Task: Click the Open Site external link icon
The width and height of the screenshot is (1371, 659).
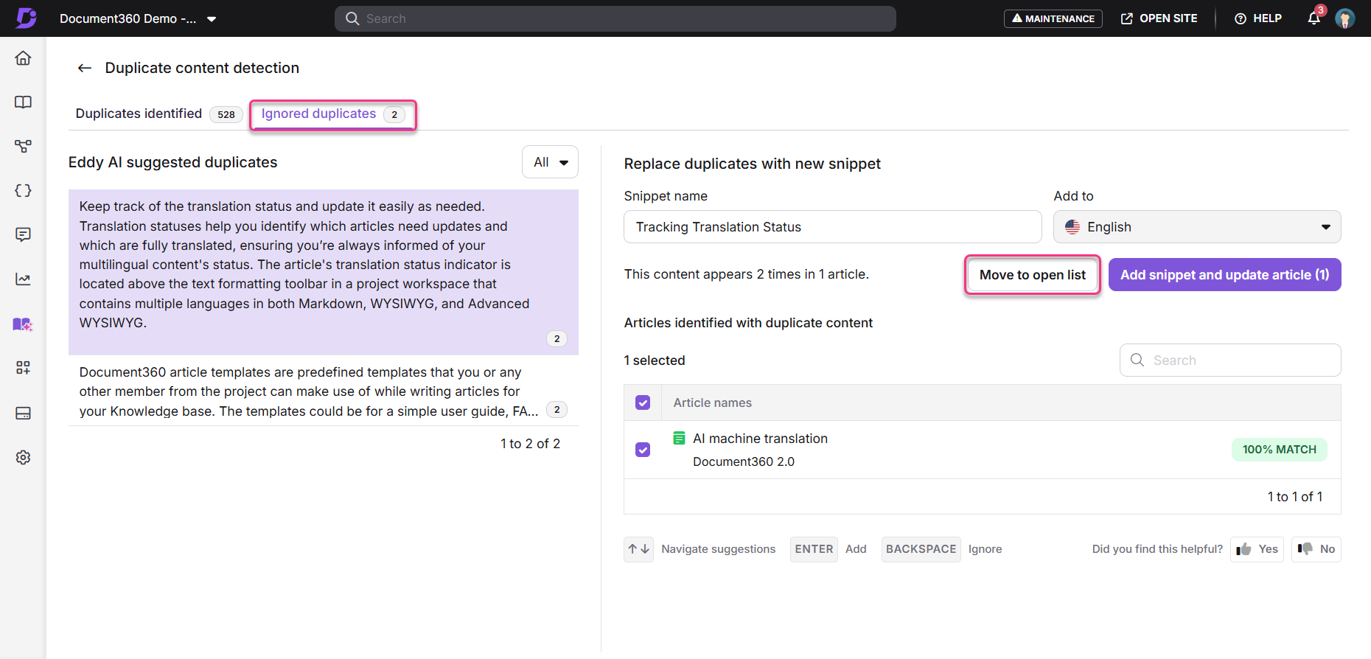Action: click(1127, 18)
